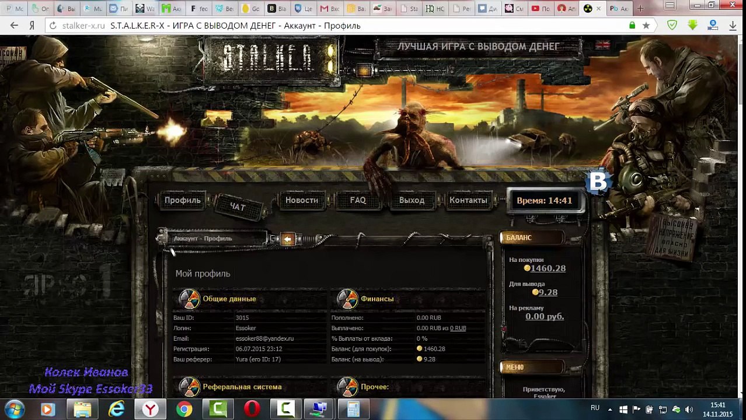
Task: Click the 1460.28 balance under На покупки
Action: click(x=548, y=268)
